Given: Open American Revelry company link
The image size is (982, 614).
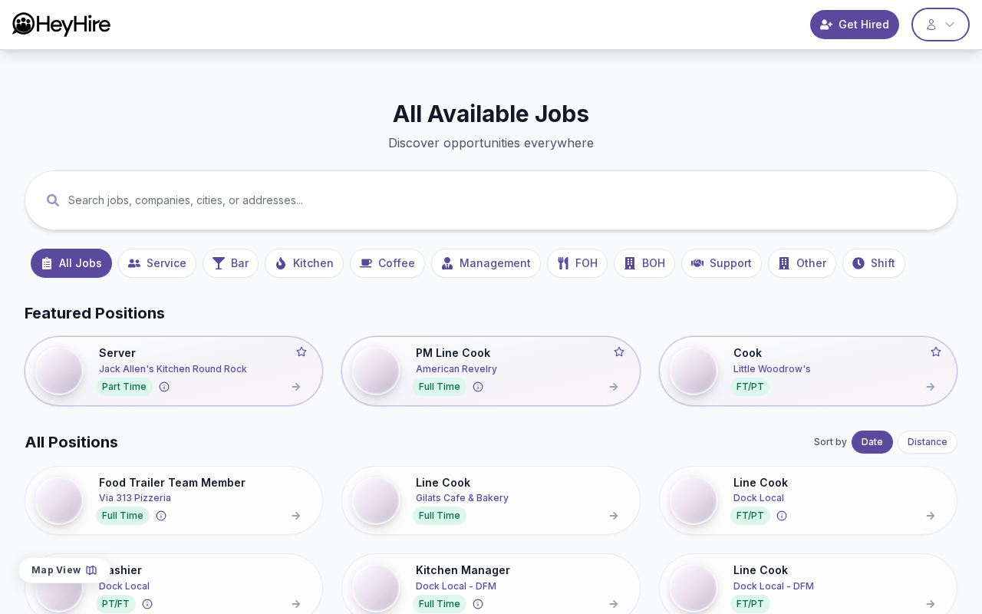Looking at the screenshot, I should click(456, 369).
